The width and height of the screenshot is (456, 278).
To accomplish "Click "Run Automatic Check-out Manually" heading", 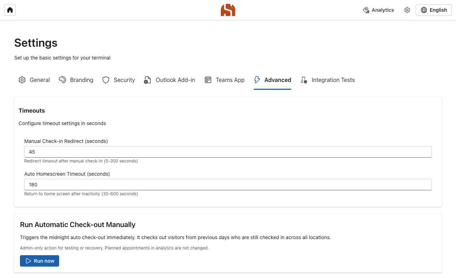I will coord(78,225).
